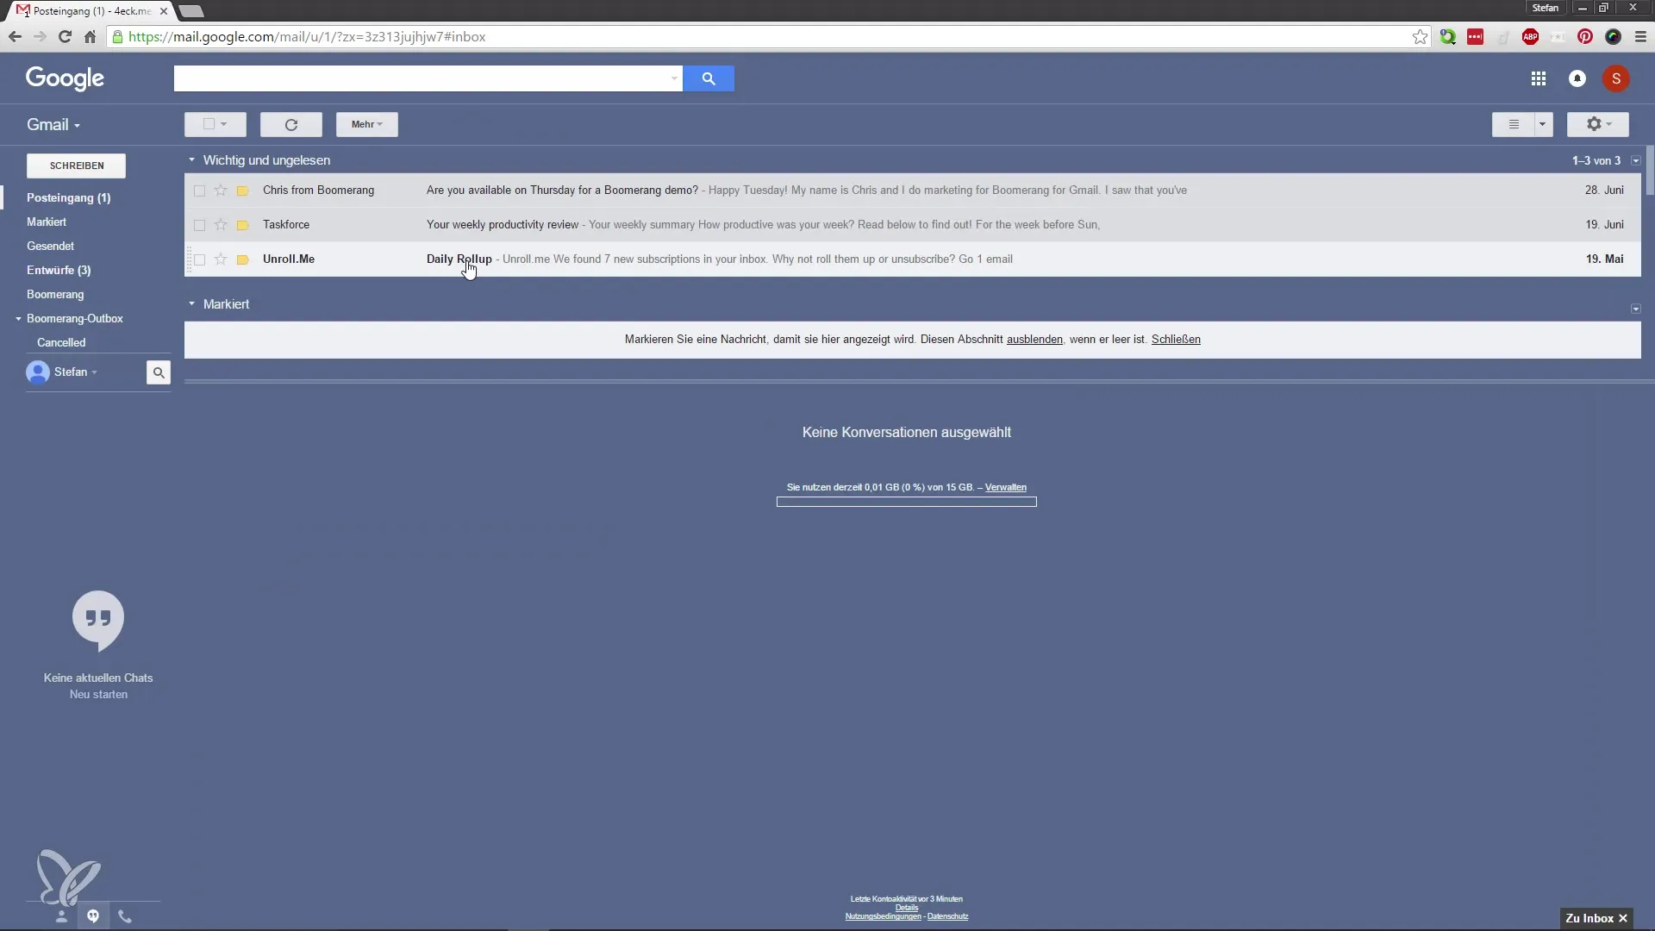The image size is (1655, 931).
Task: Click the Stefan chat profile avatar
Action: click(38, 372)
